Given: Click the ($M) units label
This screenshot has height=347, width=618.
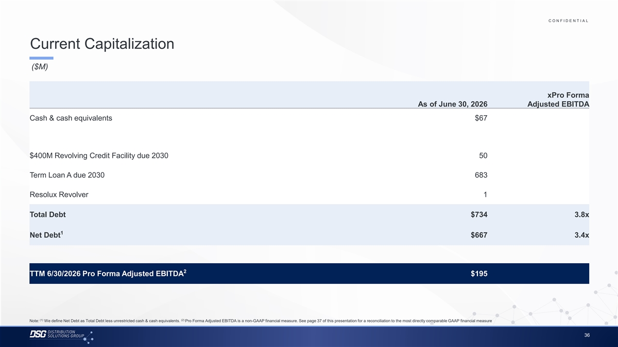Looking at the screenshot, I should (x=40, y=67).
